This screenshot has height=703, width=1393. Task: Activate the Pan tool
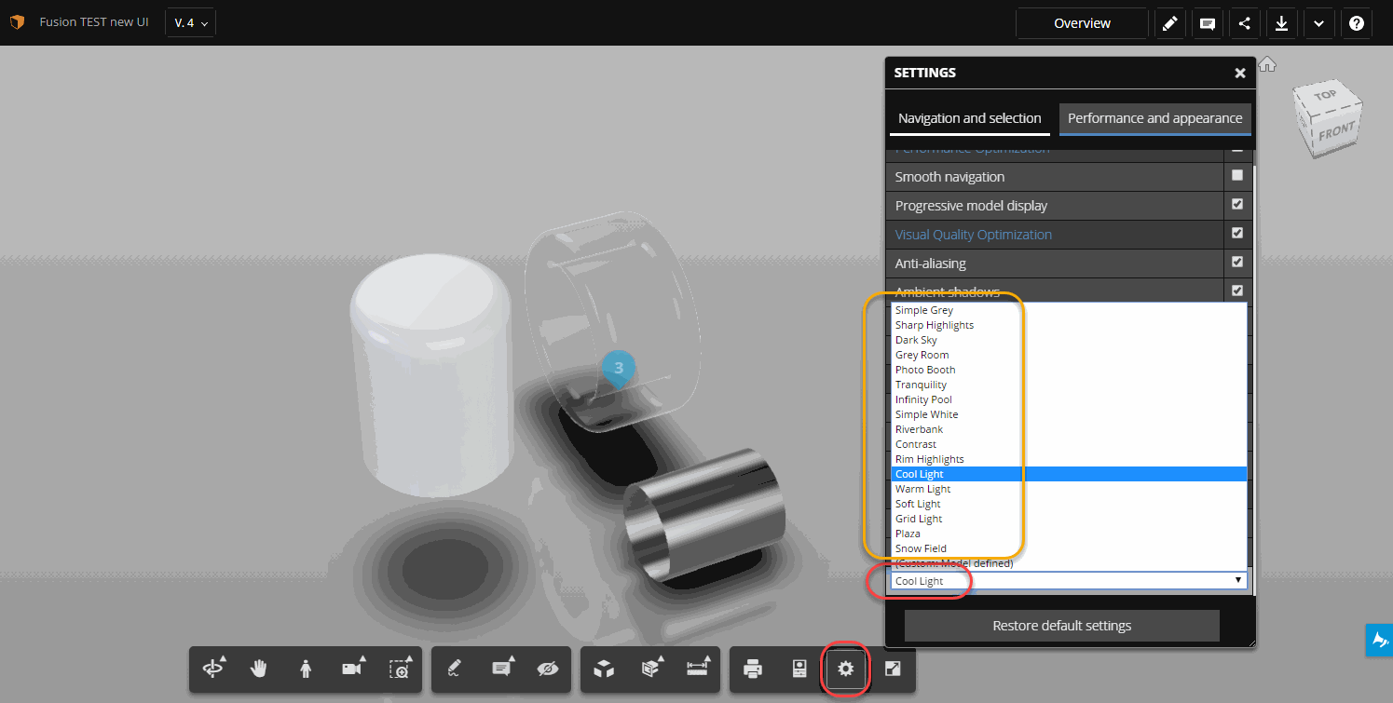point(258,669)
